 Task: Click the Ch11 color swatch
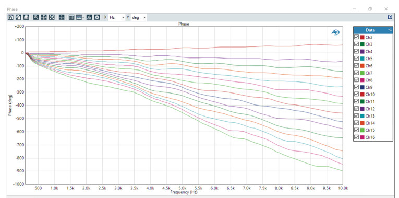362,101
